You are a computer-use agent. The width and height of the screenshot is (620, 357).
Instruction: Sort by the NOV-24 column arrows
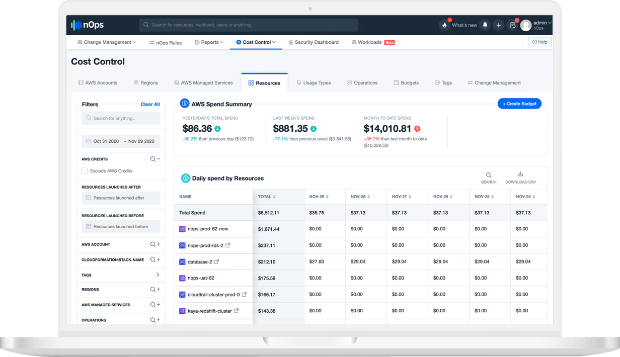[534, 197]
